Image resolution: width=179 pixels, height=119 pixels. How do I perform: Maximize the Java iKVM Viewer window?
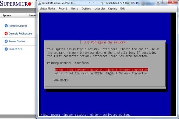tap(165, 2)
